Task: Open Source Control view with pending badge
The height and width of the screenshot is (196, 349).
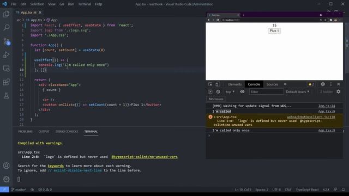Action: pos(6,41)
